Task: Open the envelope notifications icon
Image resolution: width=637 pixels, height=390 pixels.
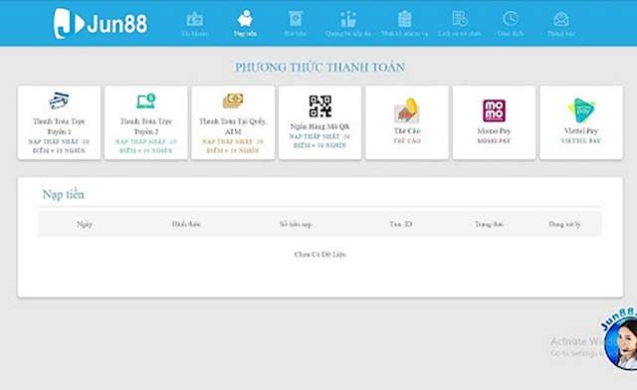Action: point(561,19)
